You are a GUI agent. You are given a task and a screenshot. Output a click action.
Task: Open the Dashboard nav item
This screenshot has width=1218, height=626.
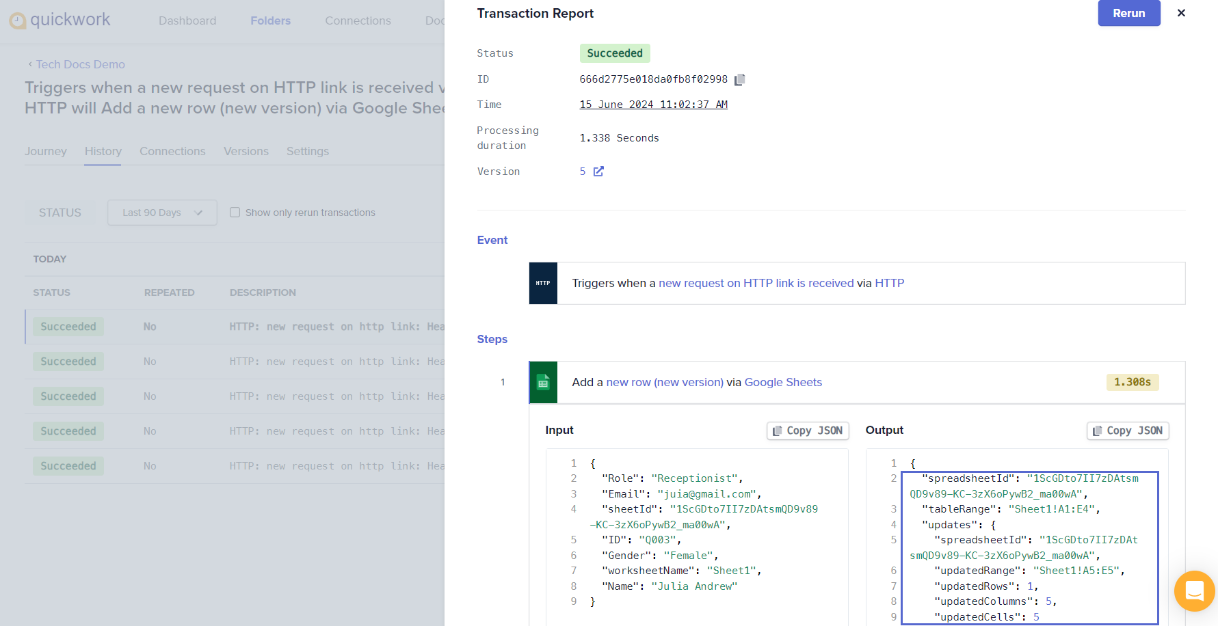click(187, 21)
